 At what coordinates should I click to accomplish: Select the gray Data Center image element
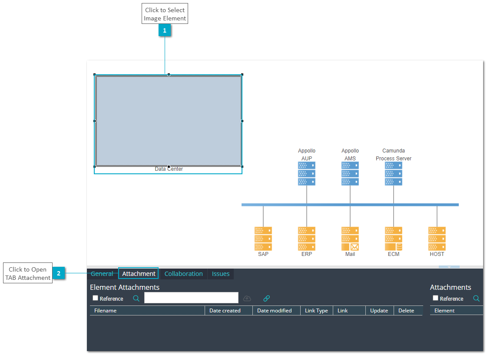(x=169, y=121)
